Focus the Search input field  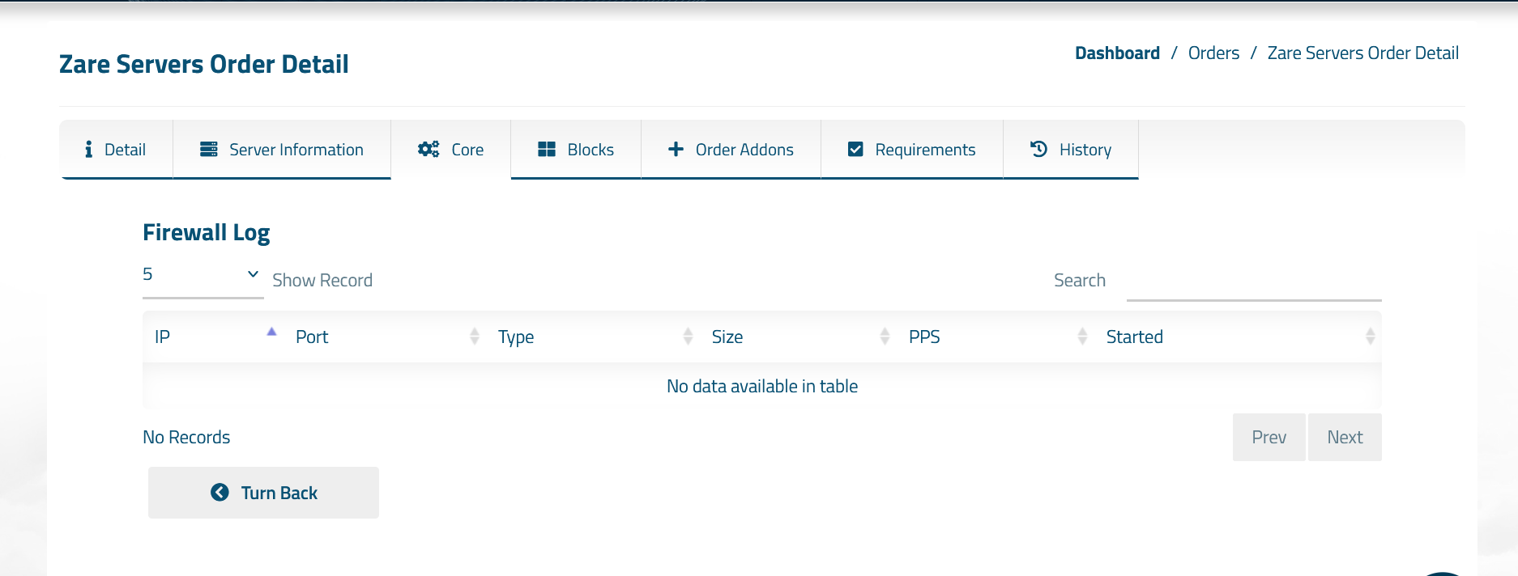1254,281
